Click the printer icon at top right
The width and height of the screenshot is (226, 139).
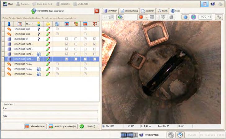click(220, 4)
